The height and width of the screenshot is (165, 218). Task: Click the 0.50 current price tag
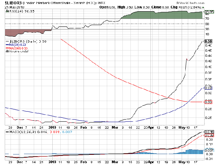pyautogui.click(x=208, y=41)
